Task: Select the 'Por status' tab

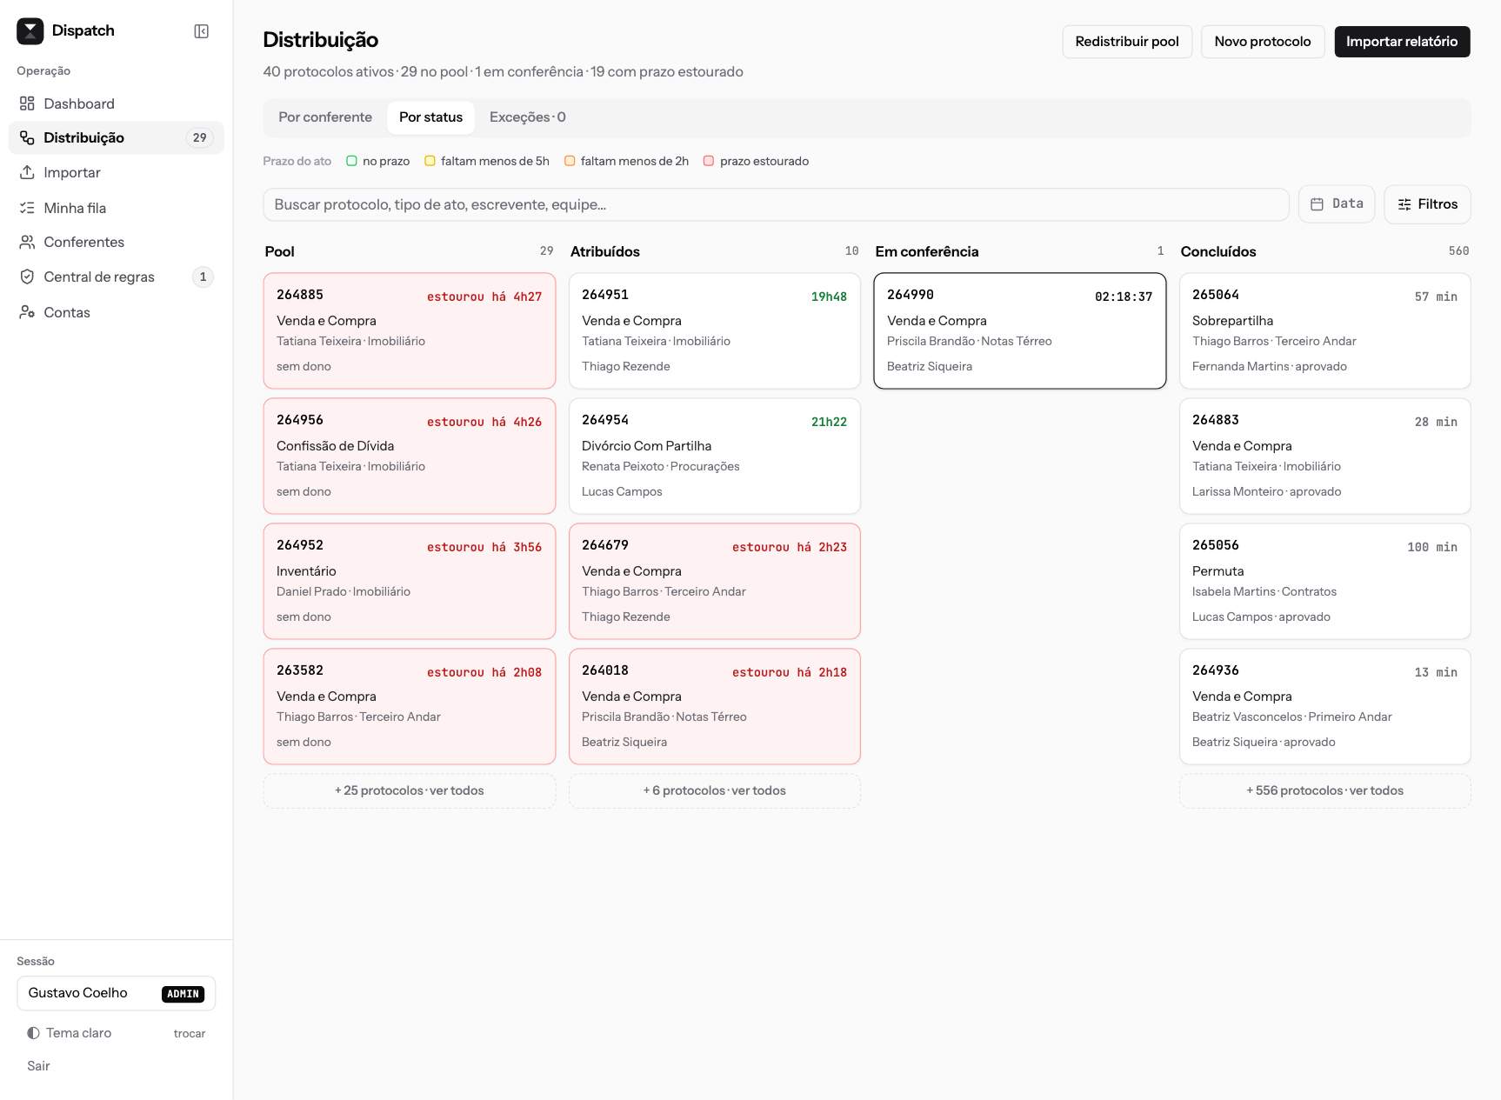Action: pos(430,117)
